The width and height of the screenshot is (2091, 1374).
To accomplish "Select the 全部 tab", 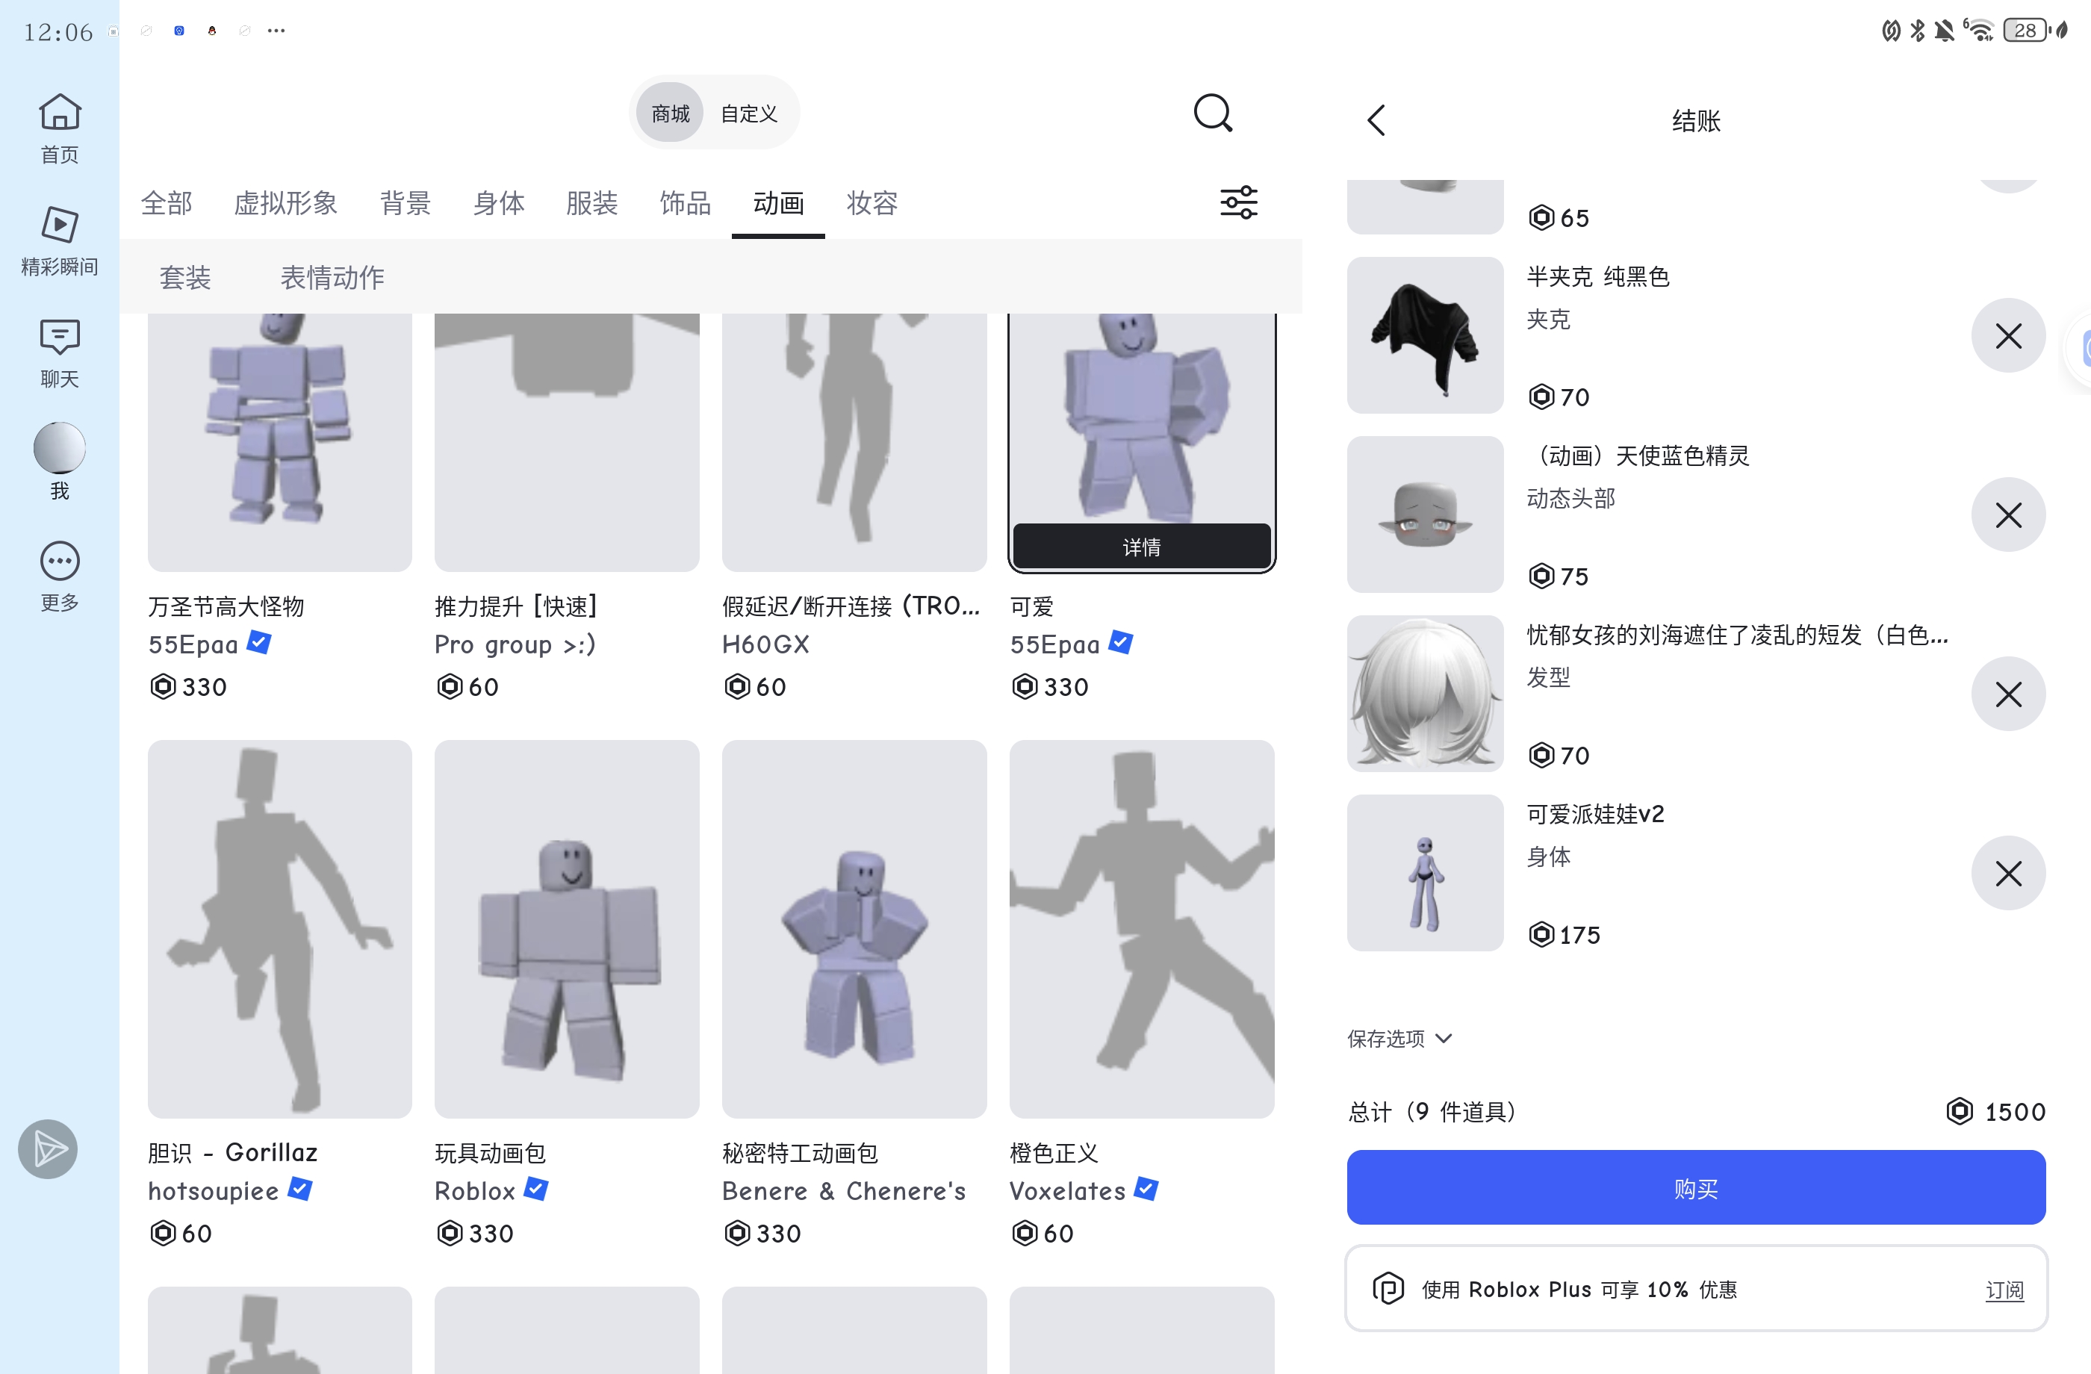I will point(166,203).
